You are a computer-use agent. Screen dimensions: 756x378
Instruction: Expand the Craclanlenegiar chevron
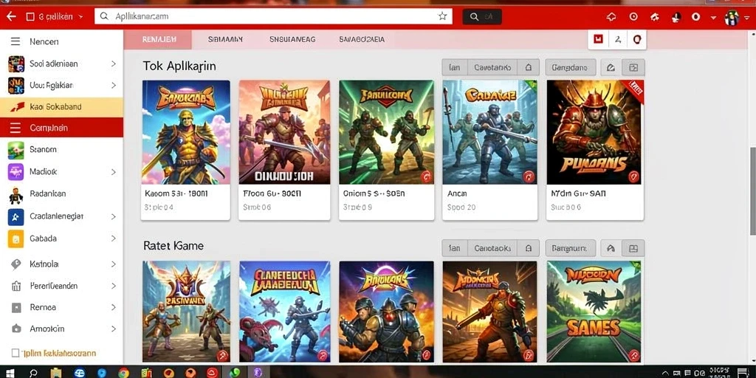point(114,216)
